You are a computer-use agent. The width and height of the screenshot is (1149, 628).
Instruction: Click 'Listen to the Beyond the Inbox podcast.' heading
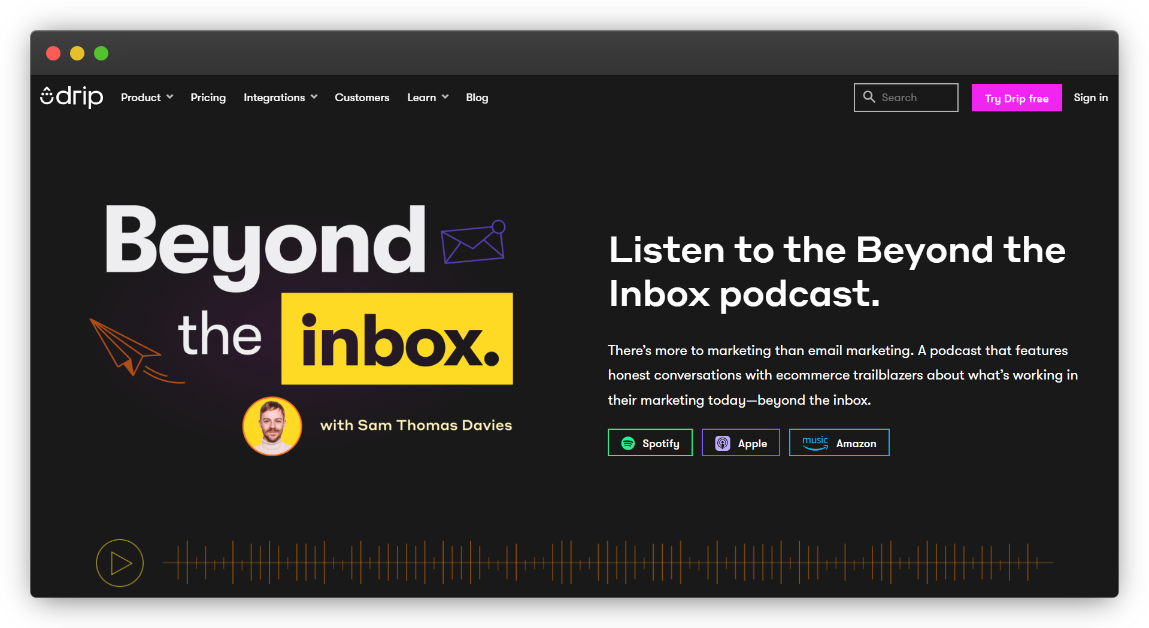(837, 272)
